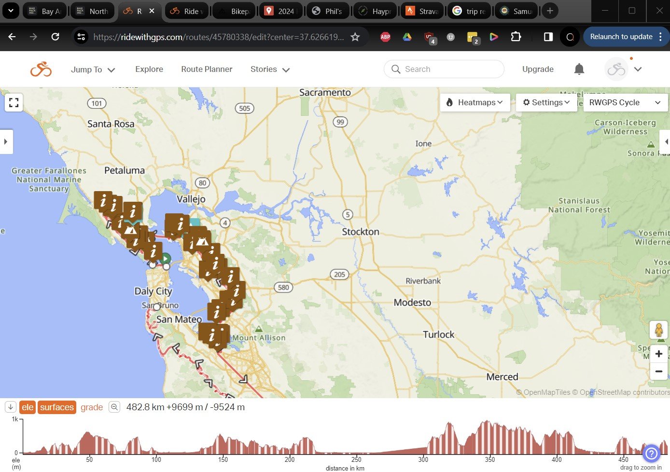This screenshot has height=472, width=670.
Task: Click the Ride with GPS logo
Action: coord(41,69)
